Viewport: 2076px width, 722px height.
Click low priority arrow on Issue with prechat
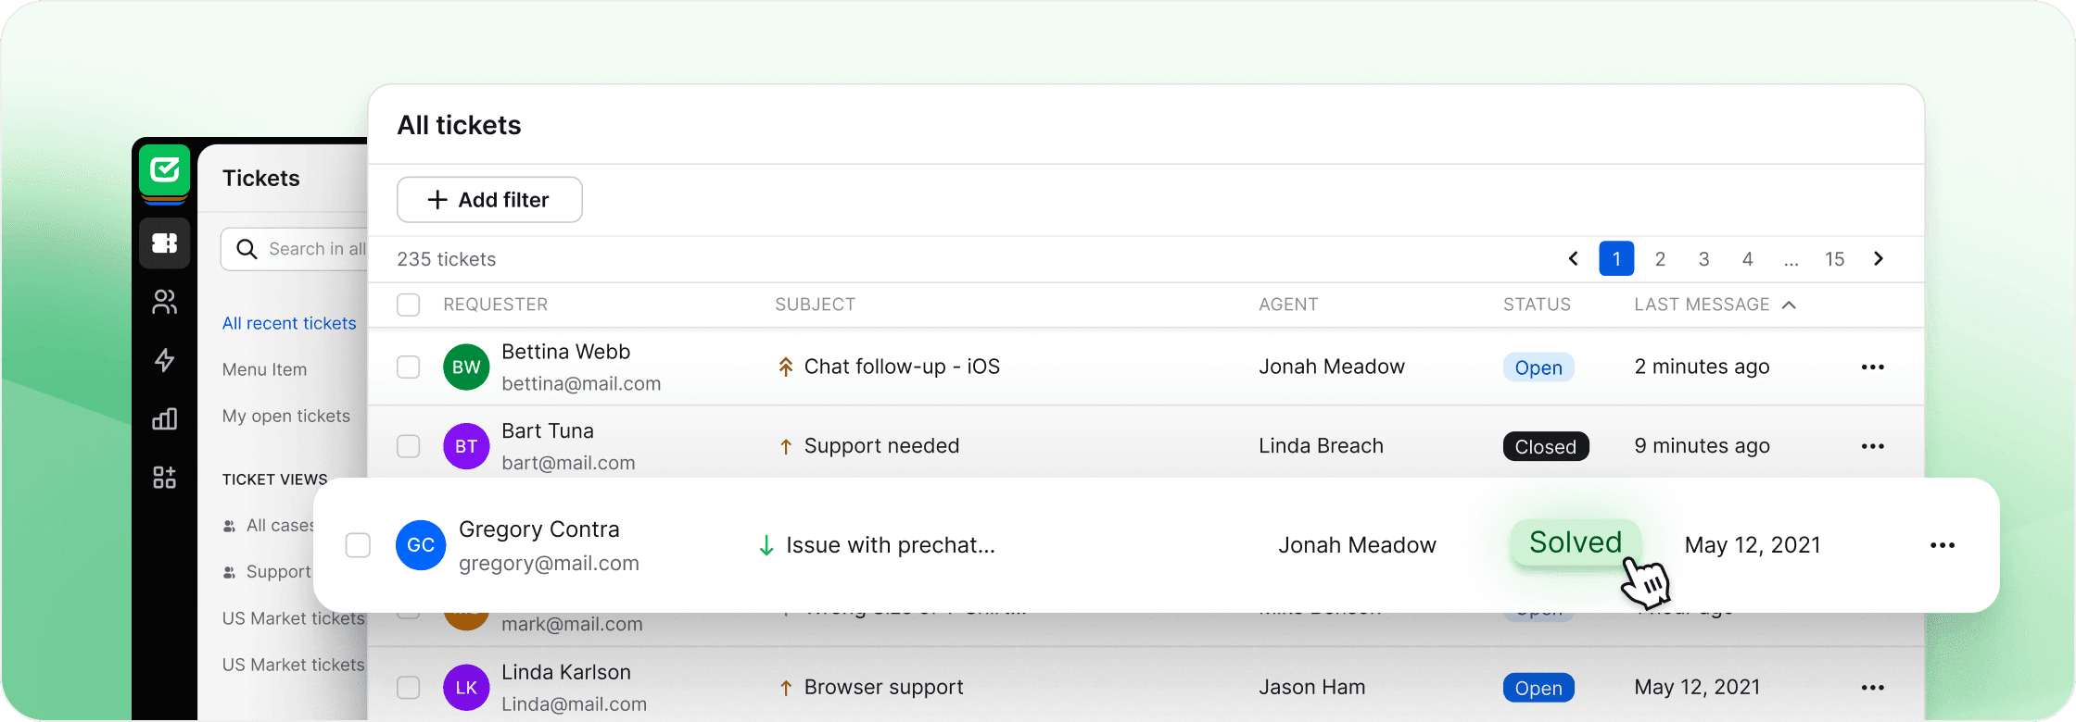(766, 545)
